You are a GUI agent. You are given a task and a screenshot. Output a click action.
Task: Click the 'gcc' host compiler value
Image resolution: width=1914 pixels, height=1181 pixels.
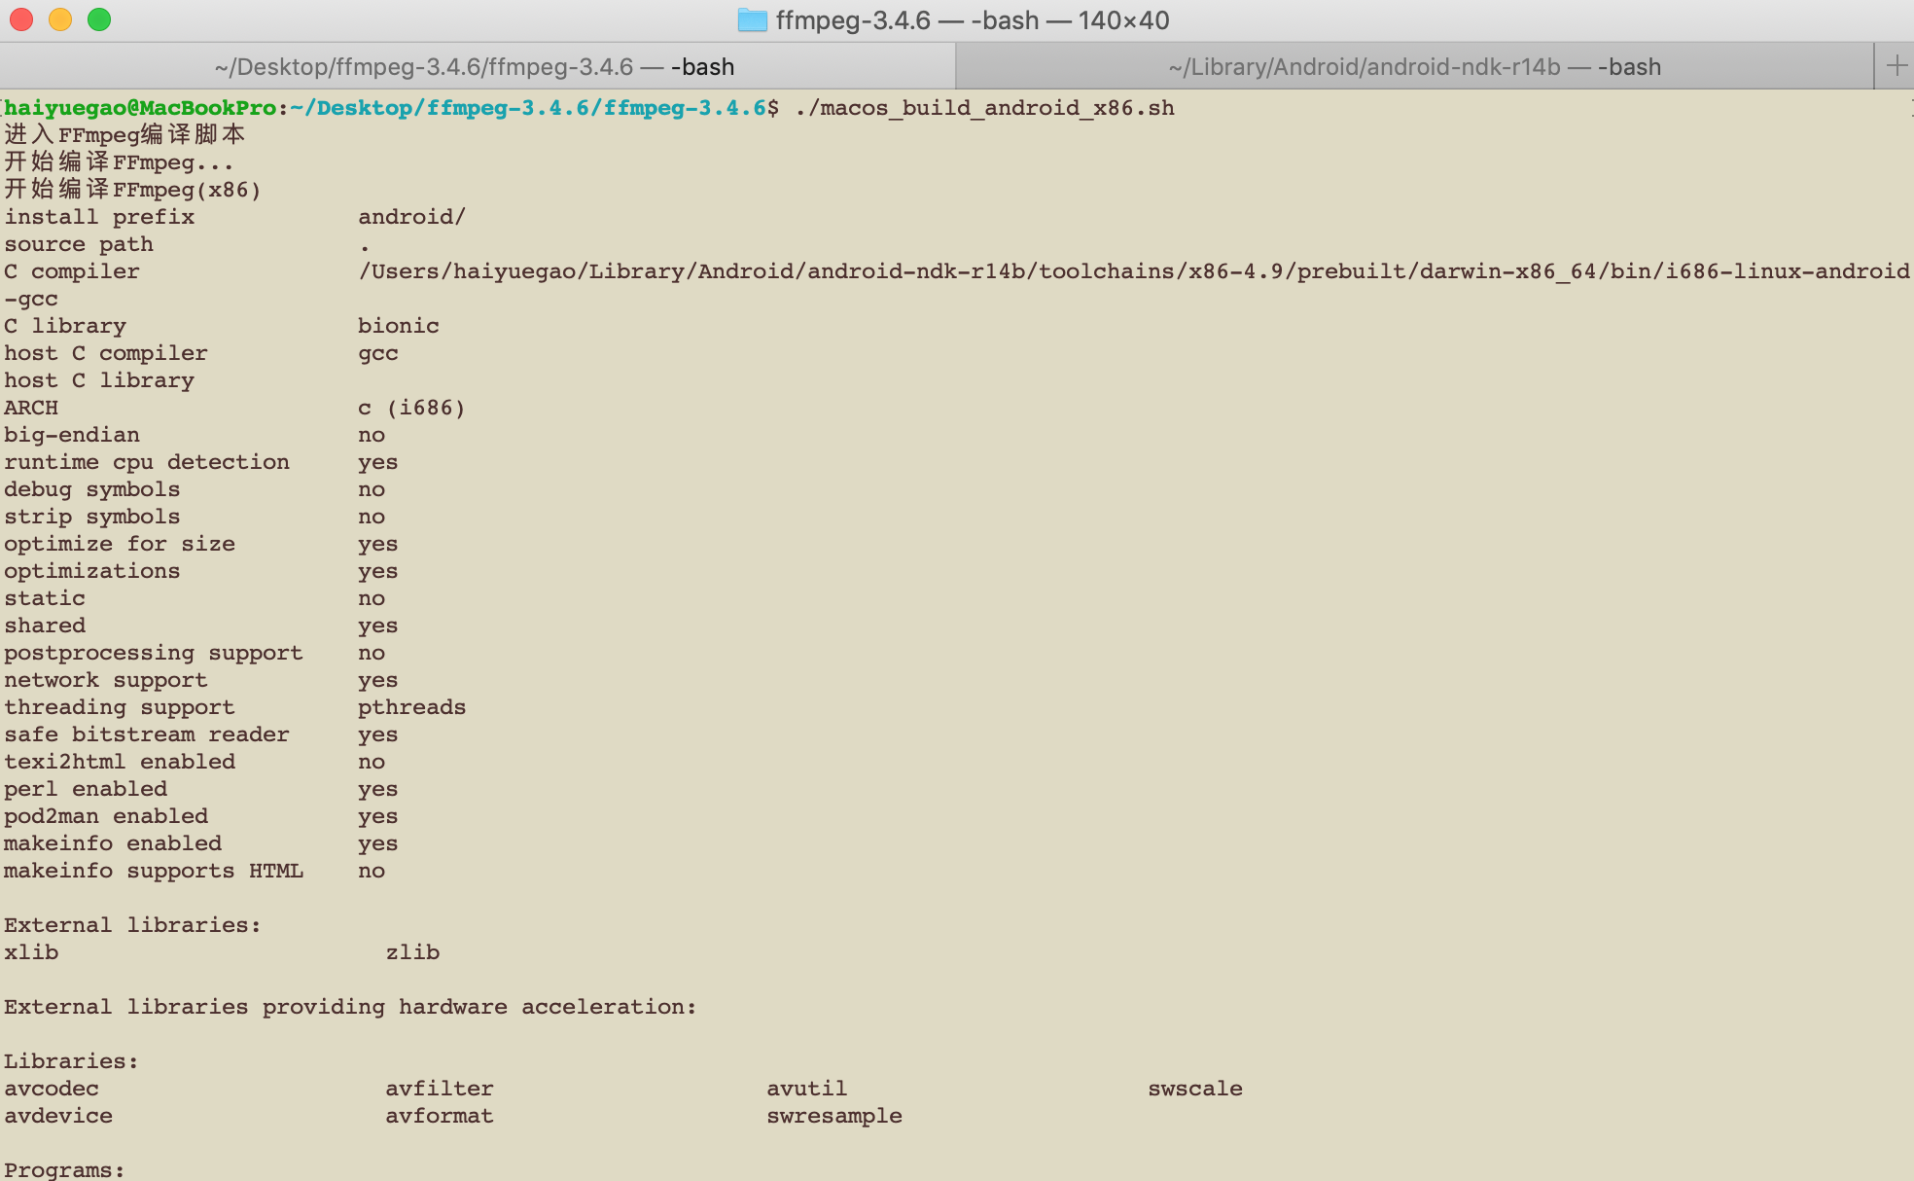[x=378, y=354]
